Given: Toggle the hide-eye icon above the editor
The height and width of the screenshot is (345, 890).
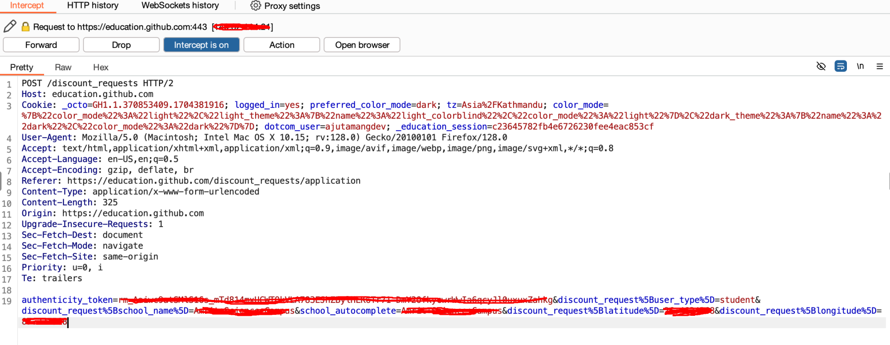Looking at the screenshot, I should [x=821, y=66].
